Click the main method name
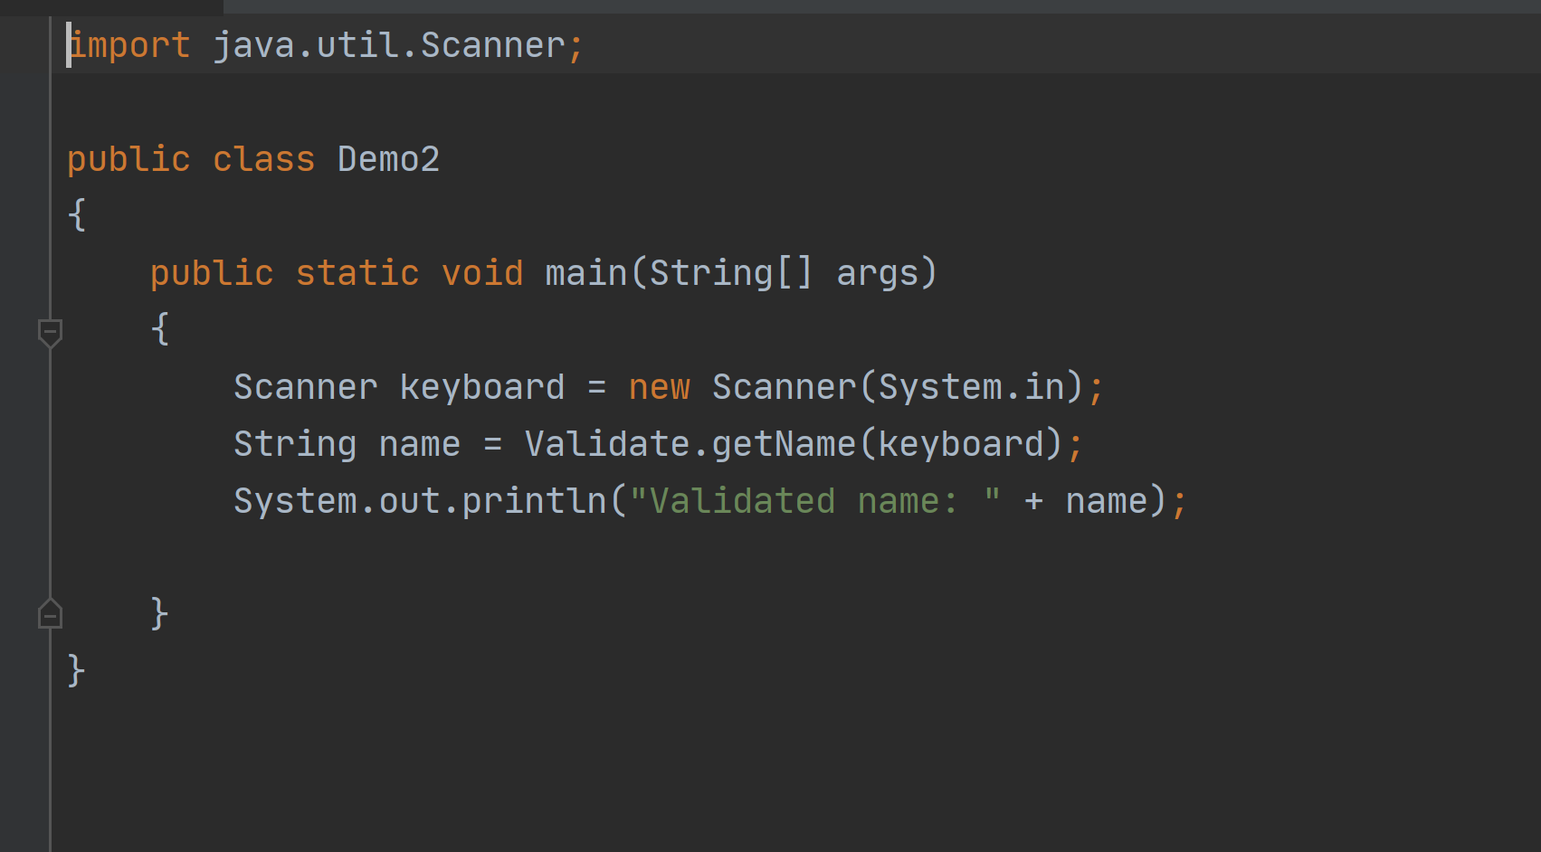 point(585,273)
